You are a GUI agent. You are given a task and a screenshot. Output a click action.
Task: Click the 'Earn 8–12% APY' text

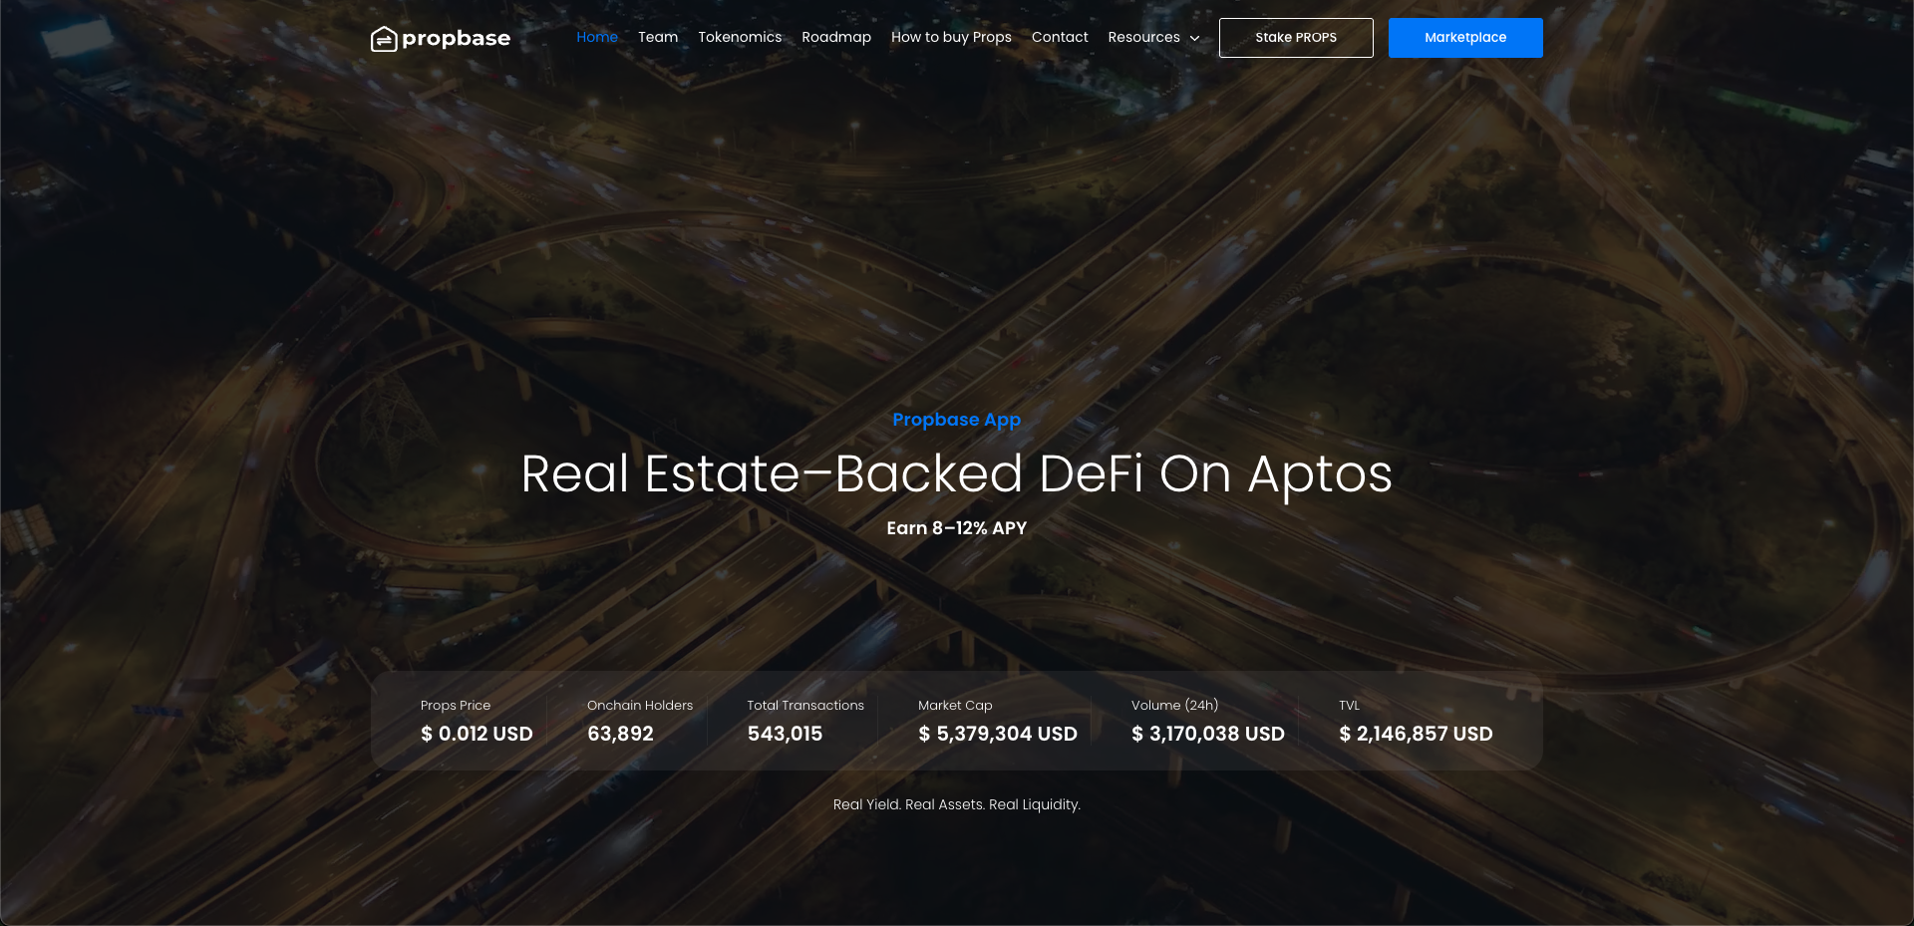957,528
